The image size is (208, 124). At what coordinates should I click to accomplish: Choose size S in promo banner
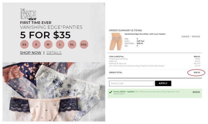point(36,45)
